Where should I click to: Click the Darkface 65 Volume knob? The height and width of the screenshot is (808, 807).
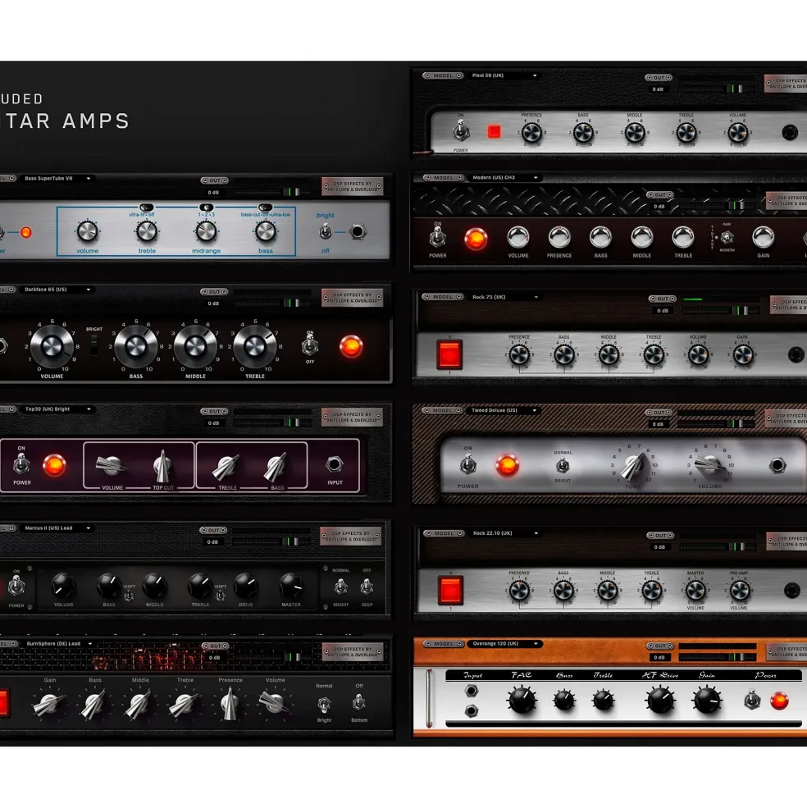(52, 347)
